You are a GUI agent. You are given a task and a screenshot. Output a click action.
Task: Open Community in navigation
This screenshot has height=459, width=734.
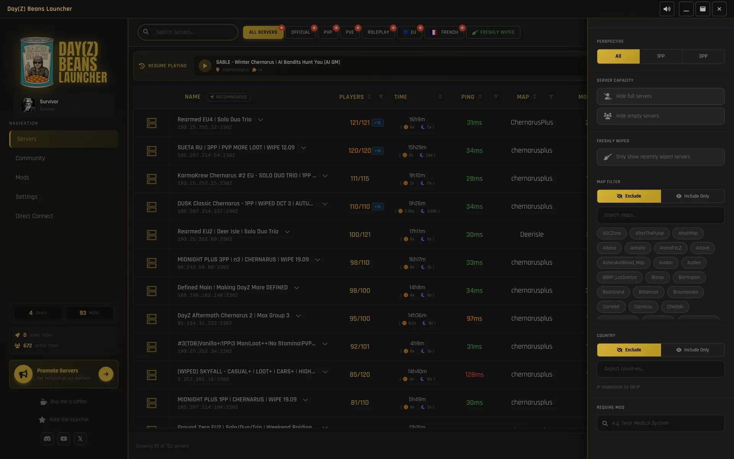click(x=30, y=158)
